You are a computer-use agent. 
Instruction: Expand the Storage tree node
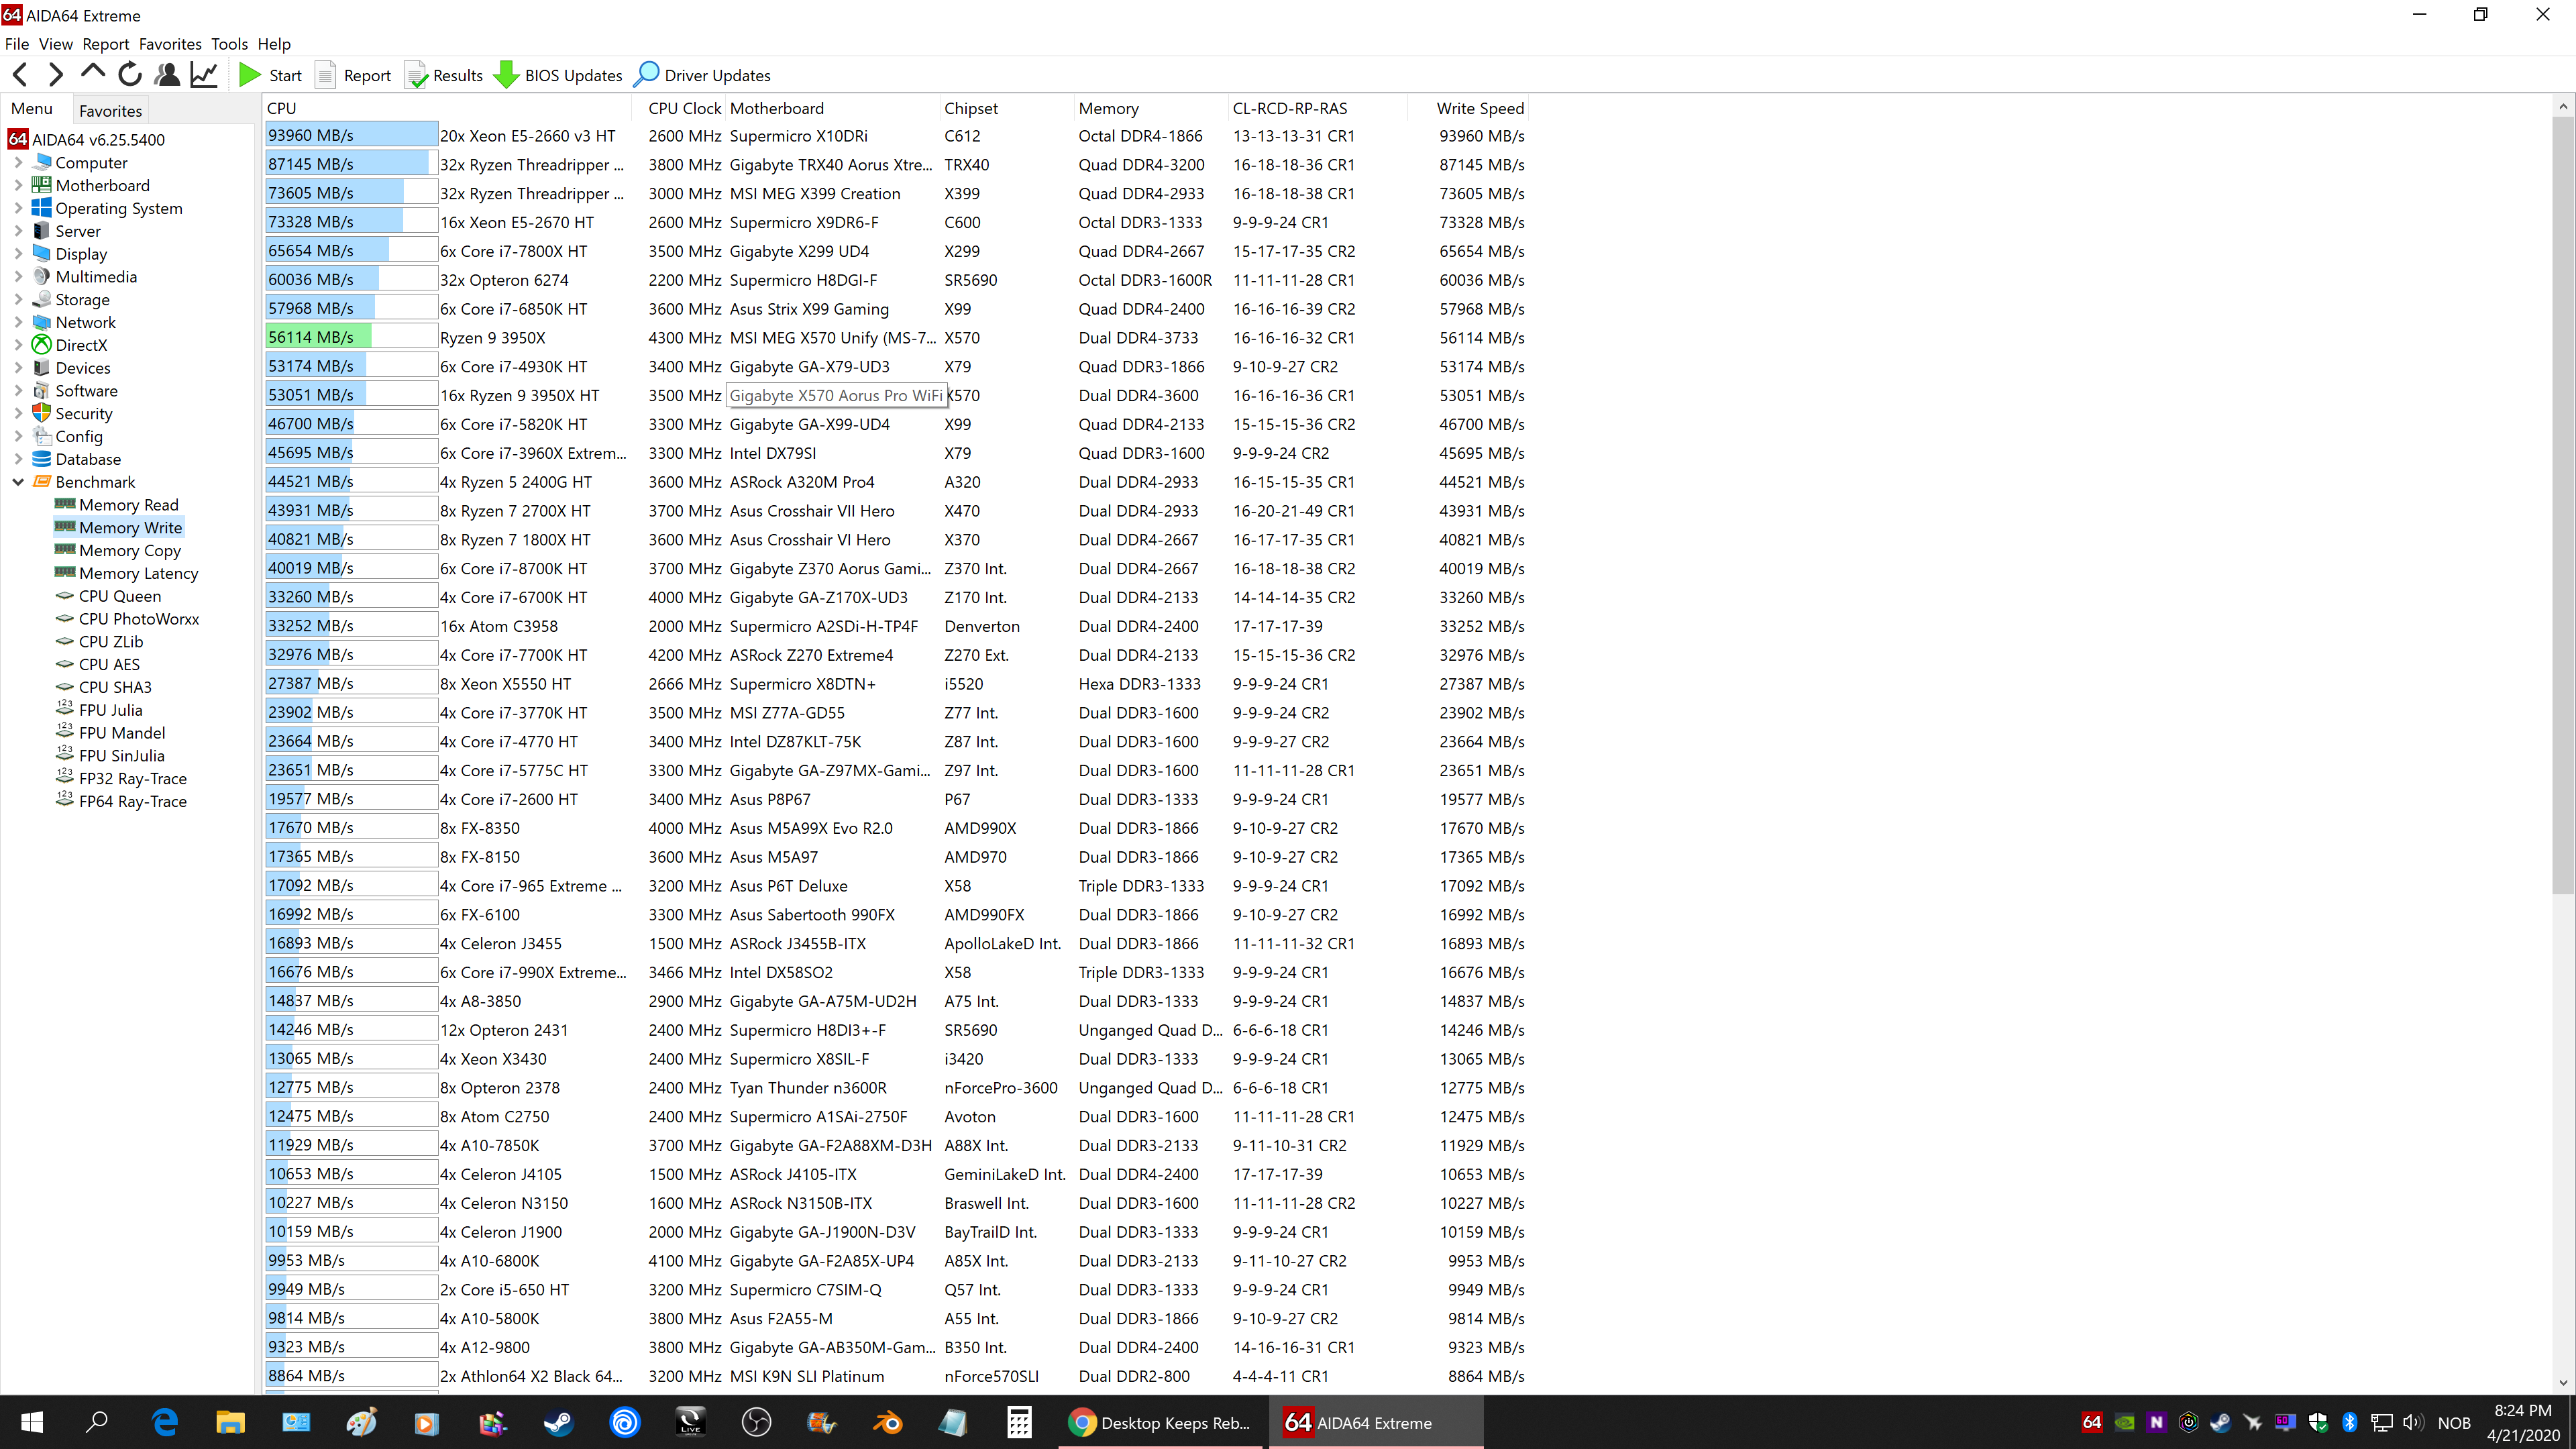(x=18, y=299)
